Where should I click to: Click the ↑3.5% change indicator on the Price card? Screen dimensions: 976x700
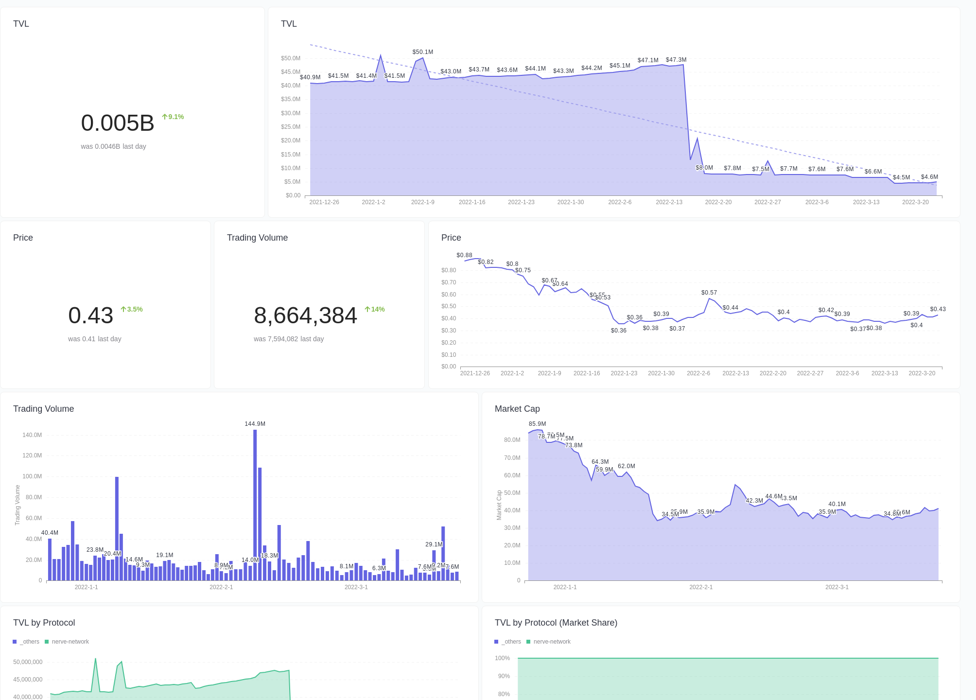[x=132, y=309]
